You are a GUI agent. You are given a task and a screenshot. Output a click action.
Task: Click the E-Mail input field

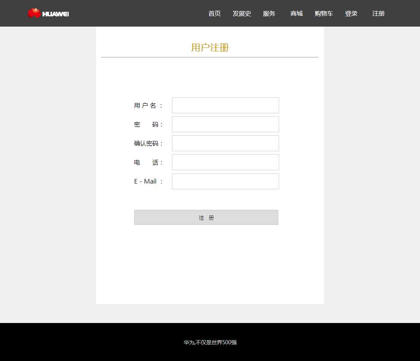tap(226, 181)
